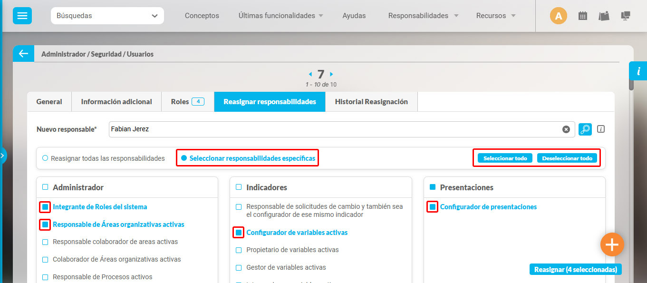Click the presentations board icon in top bar
Viewport: 647px width, 283px height.
[x=604, y=15]
